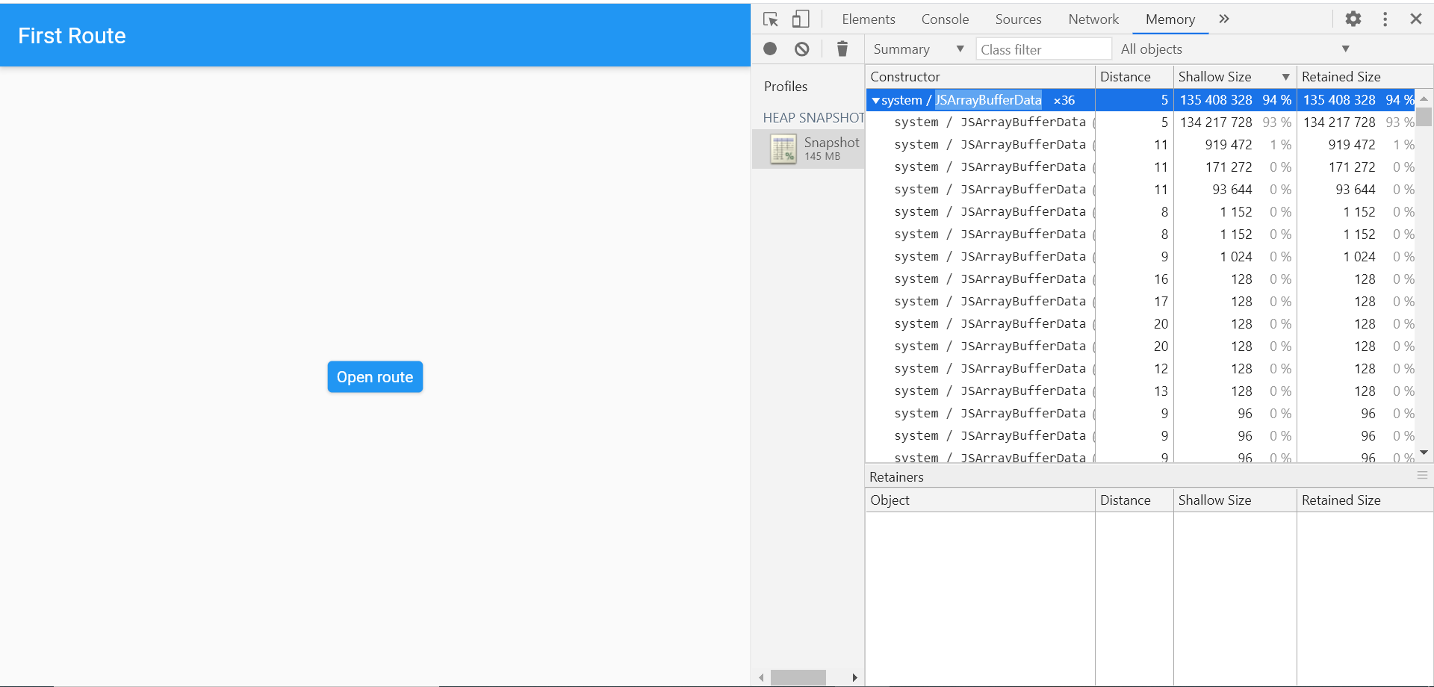Open the customize DevTools three-dot menu
The height and width of the screenshot is (687, 1434).
click(1385, 19)
